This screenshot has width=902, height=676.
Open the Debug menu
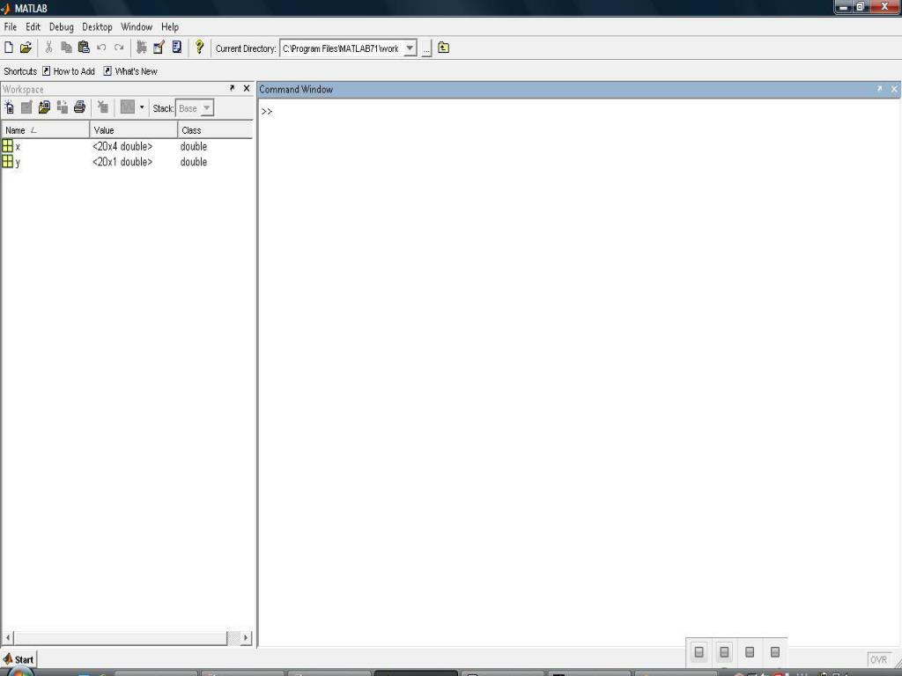(61, 27)
